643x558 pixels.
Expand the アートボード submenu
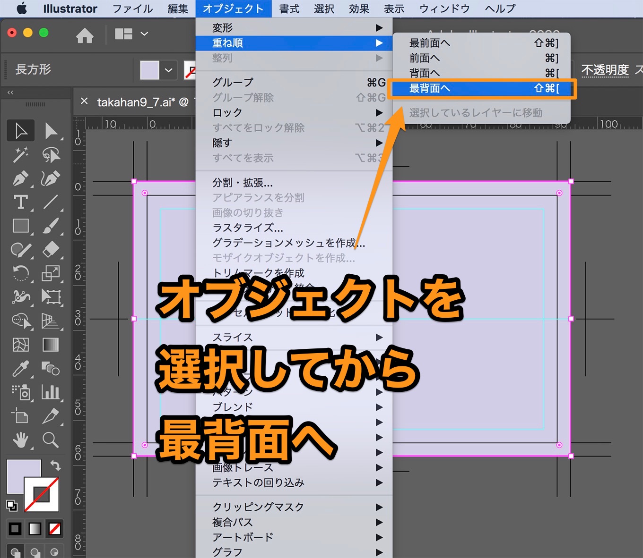294,537
